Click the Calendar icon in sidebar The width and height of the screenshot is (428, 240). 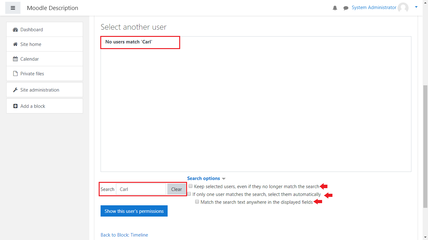tap(15, 59)
